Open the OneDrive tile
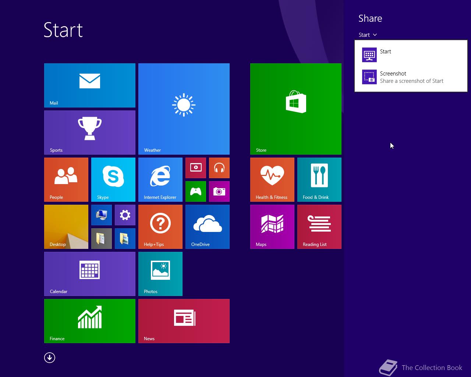This screenshot has height=377, width=471. 208,227
